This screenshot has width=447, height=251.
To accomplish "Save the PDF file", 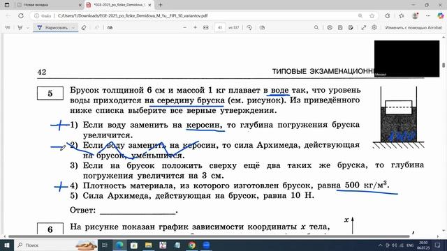I will 340,28.
